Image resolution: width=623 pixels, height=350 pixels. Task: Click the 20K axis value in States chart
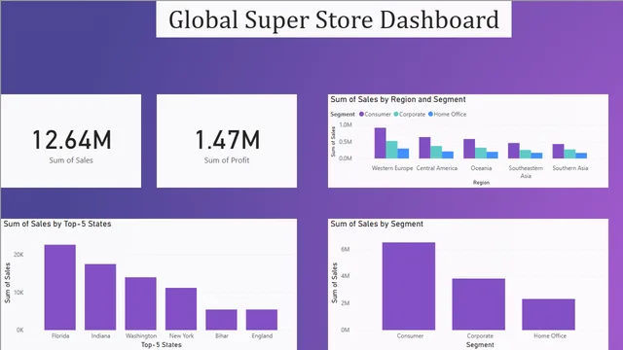[18, 255]
